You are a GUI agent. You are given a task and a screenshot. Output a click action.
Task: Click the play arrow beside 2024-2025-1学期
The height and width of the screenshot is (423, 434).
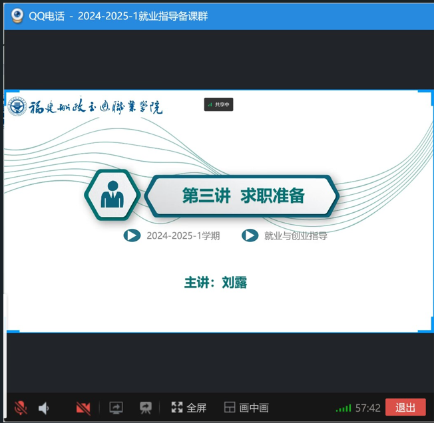132,235
